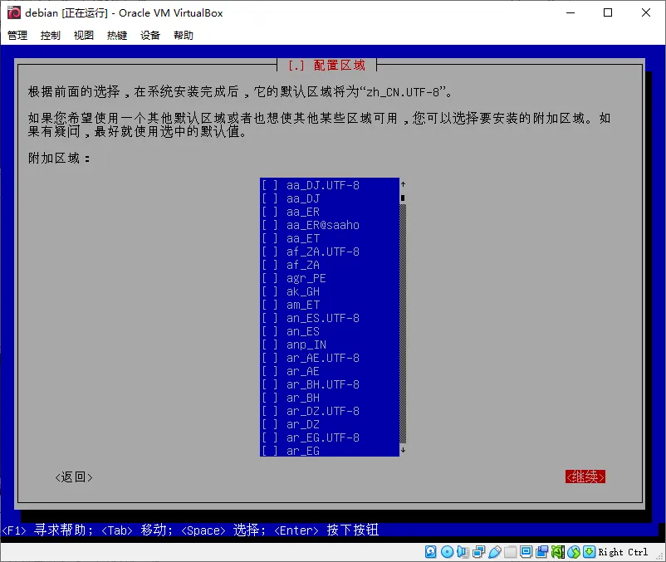Click the <F1> 寻求帮助 hint

coord(47,530)
